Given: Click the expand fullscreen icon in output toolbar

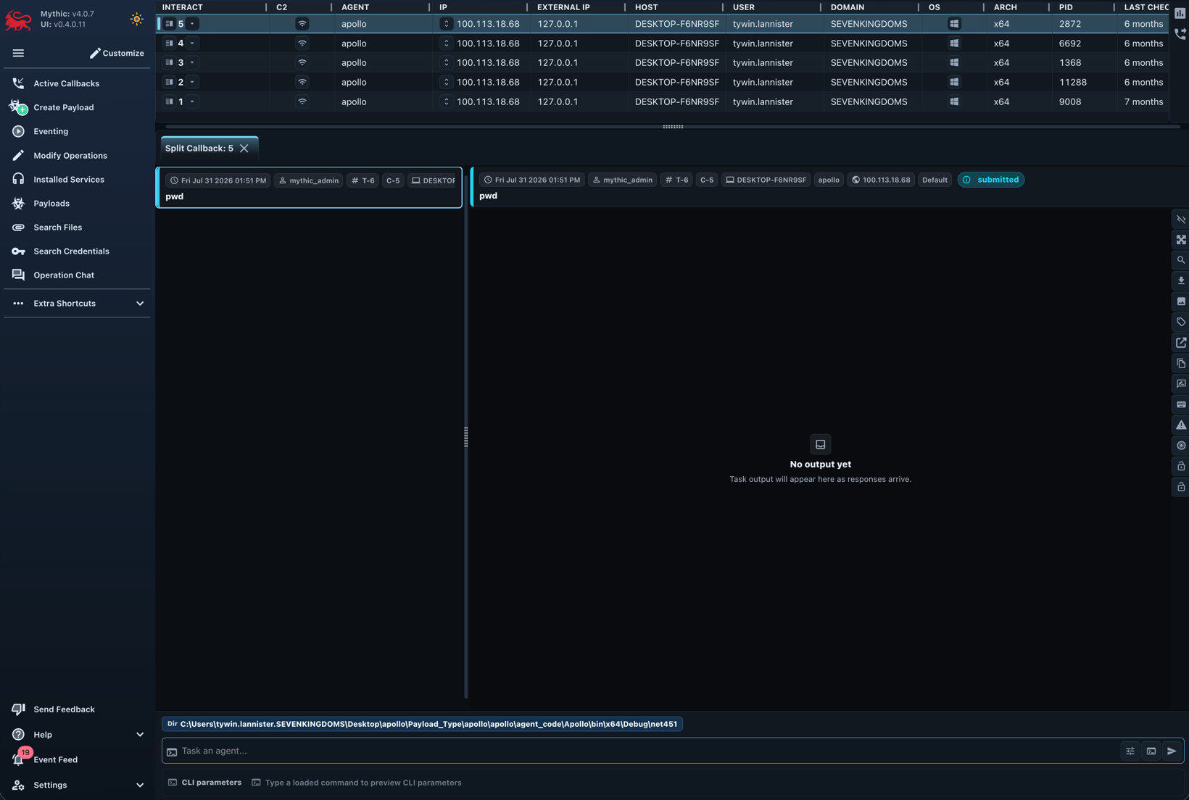Looking at the screenshot, I should click(1181, 239).
